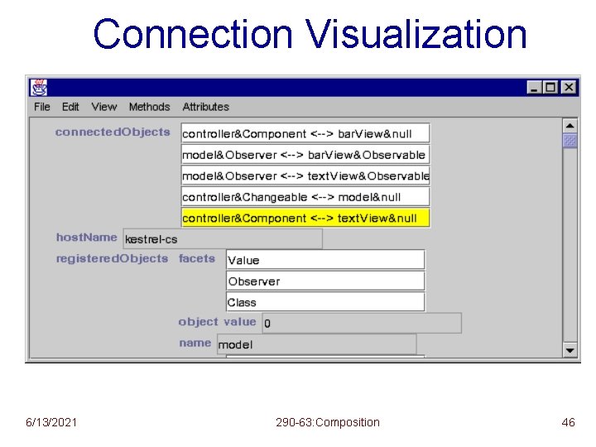This screenshot has height=447, width=596.
Task: Click the name label
Action: coord(195,343)
